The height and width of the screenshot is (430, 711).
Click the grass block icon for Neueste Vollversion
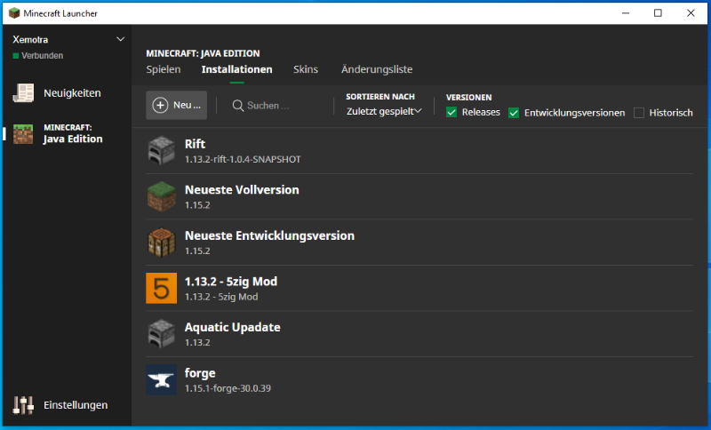coord(161,196)
